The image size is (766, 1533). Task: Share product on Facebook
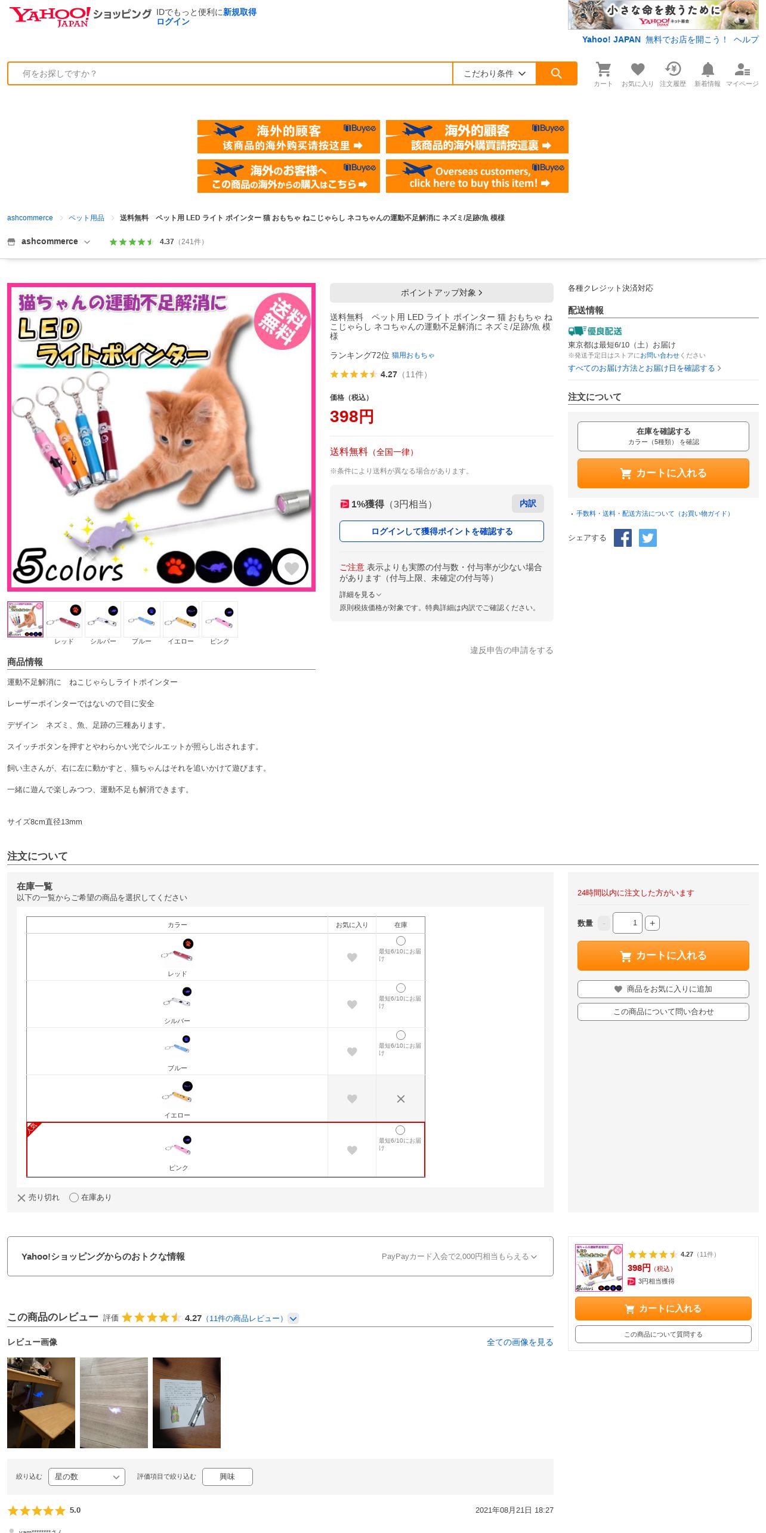tap(623, 538)
